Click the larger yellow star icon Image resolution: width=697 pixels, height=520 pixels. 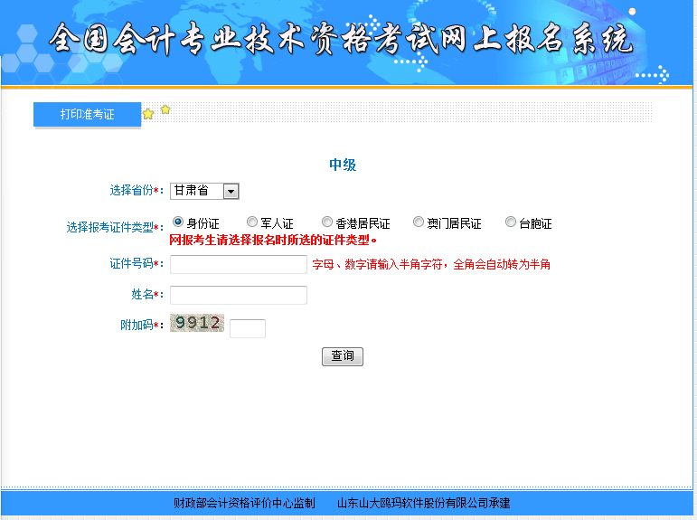(x=148, y=114)
